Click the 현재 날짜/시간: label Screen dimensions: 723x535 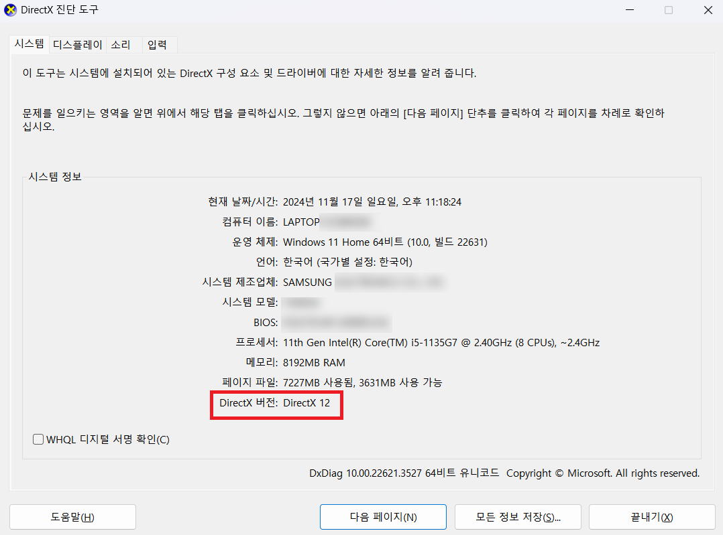243,202
